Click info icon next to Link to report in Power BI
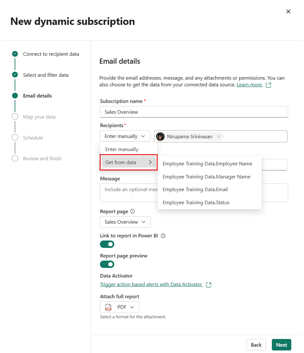 pyautogui.click(x=163, y=236)
